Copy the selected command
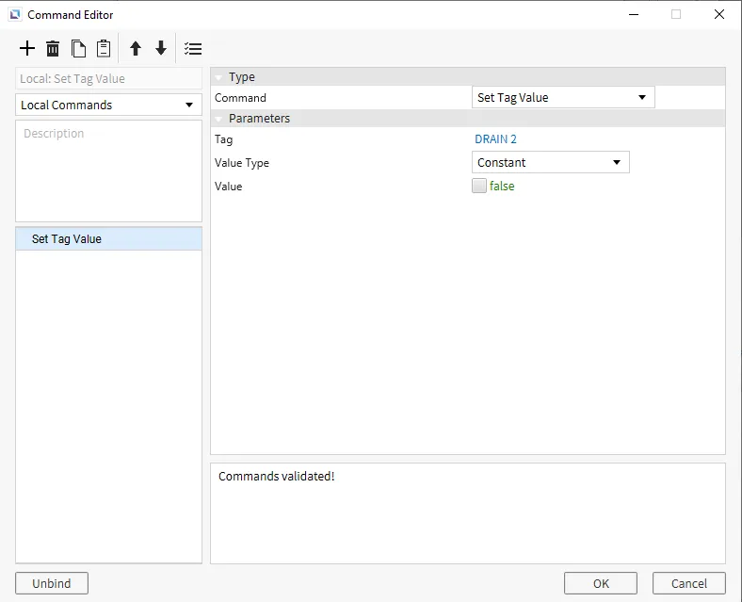This screenshot has height=602, width=742. [79, 49]
